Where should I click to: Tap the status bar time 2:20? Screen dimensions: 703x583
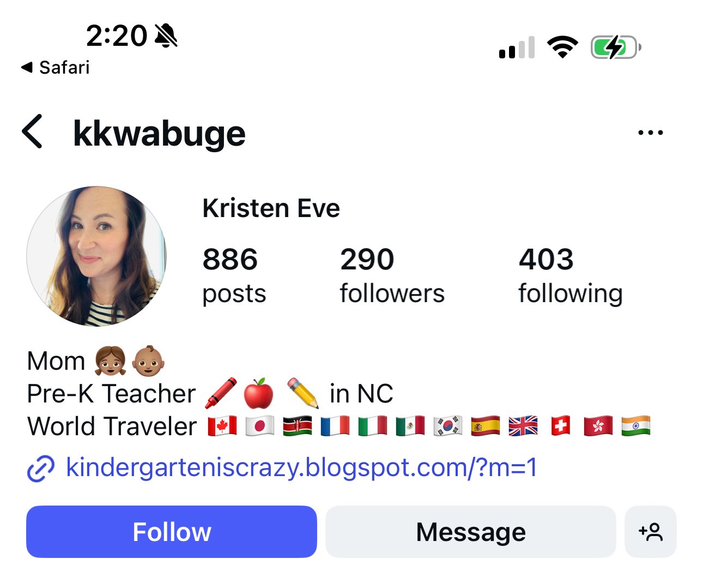[x=117, y=36]
